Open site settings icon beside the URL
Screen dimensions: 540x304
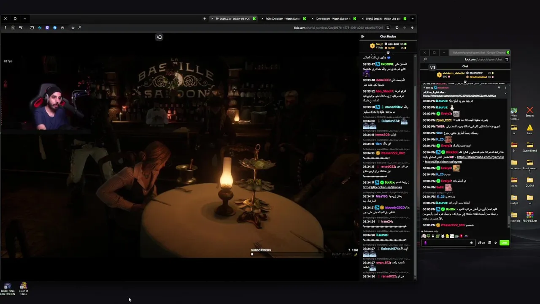388,28
